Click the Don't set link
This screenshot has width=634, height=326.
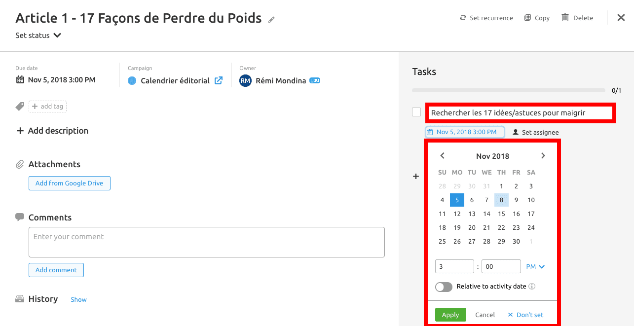pyautogui.click(x=525, y=315)
